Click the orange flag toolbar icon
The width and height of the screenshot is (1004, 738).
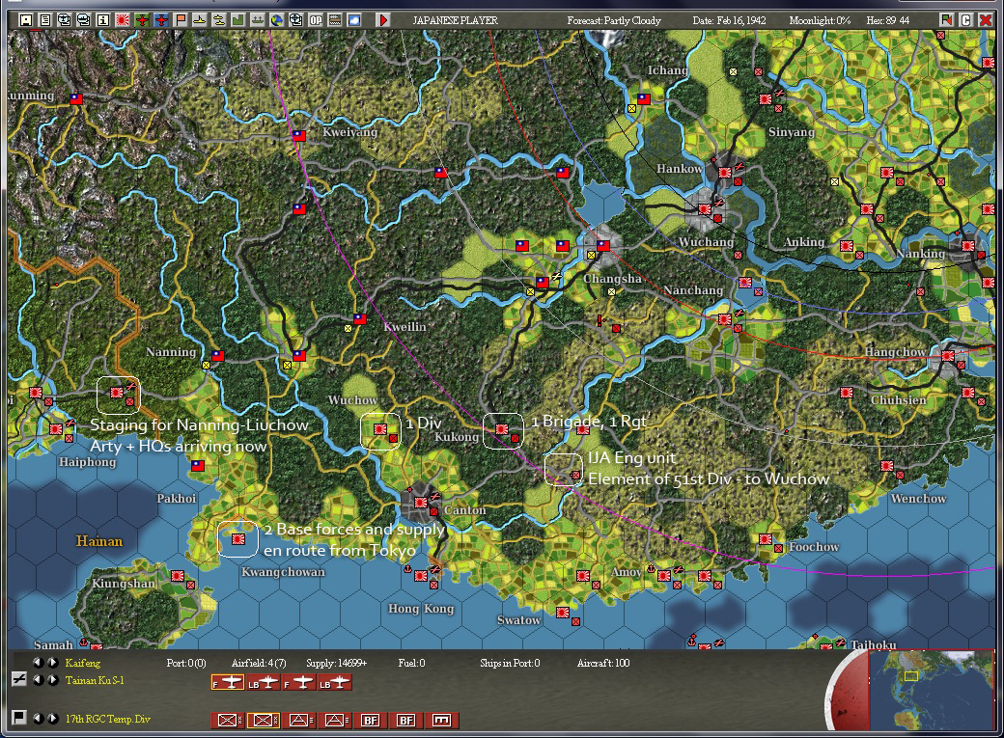coord(180,20)
